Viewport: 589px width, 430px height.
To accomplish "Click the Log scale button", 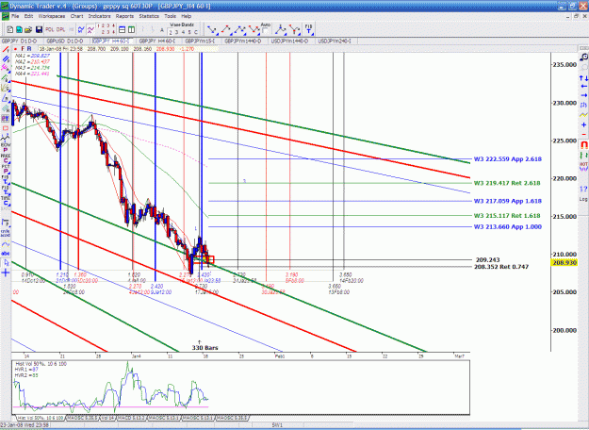I will tap(583, 199).
